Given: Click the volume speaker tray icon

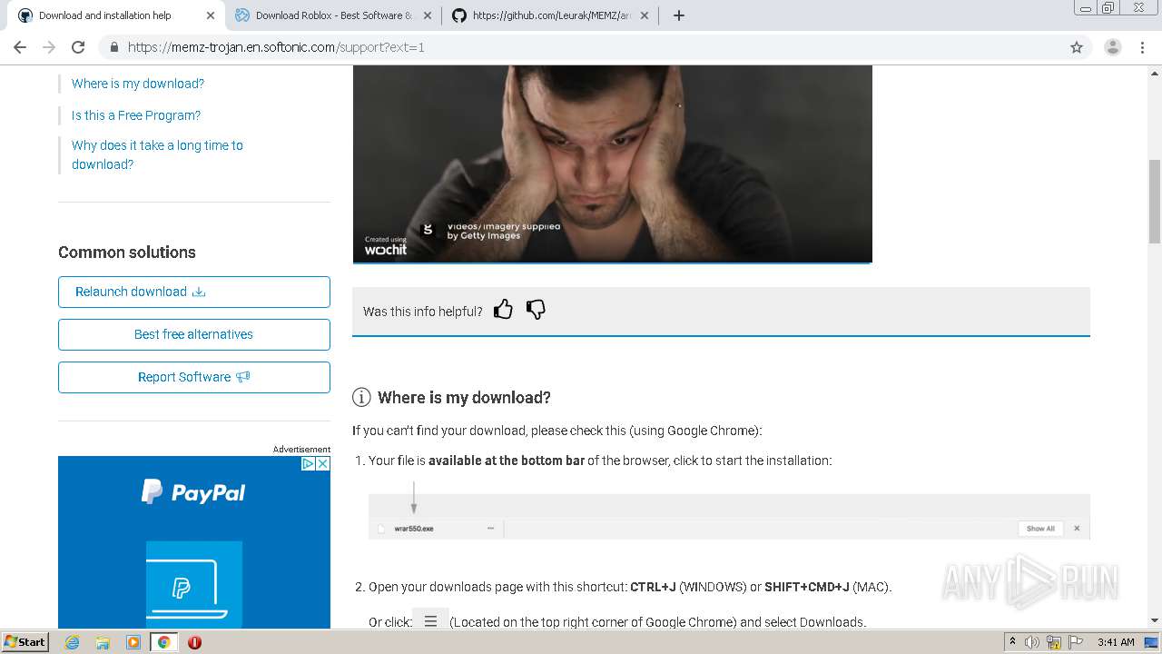Looking at the screenshot, I should pos(1032,642).
